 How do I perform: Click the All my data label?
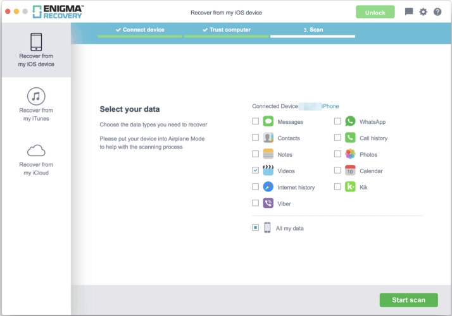tap(289, 228)
